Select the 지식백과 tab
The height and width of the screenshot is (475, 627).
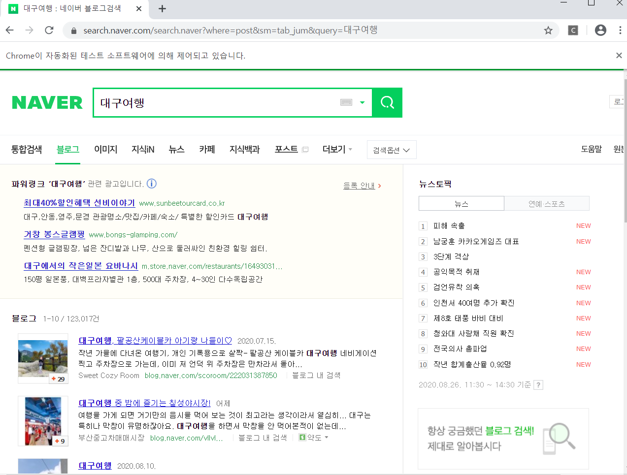pyautogui.click(x=245, y=149)
